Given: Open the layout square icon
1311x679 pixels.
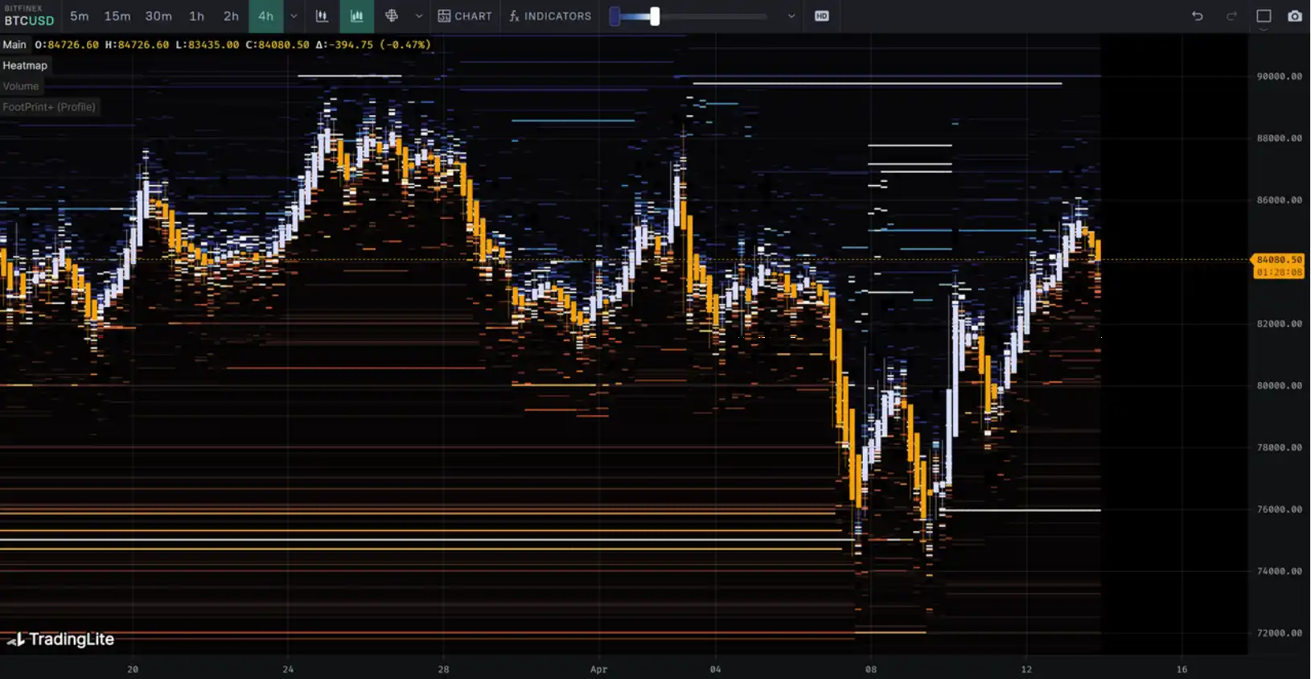Looking at the screenshot, I should pyautogui.click(x=1264, y=16).
